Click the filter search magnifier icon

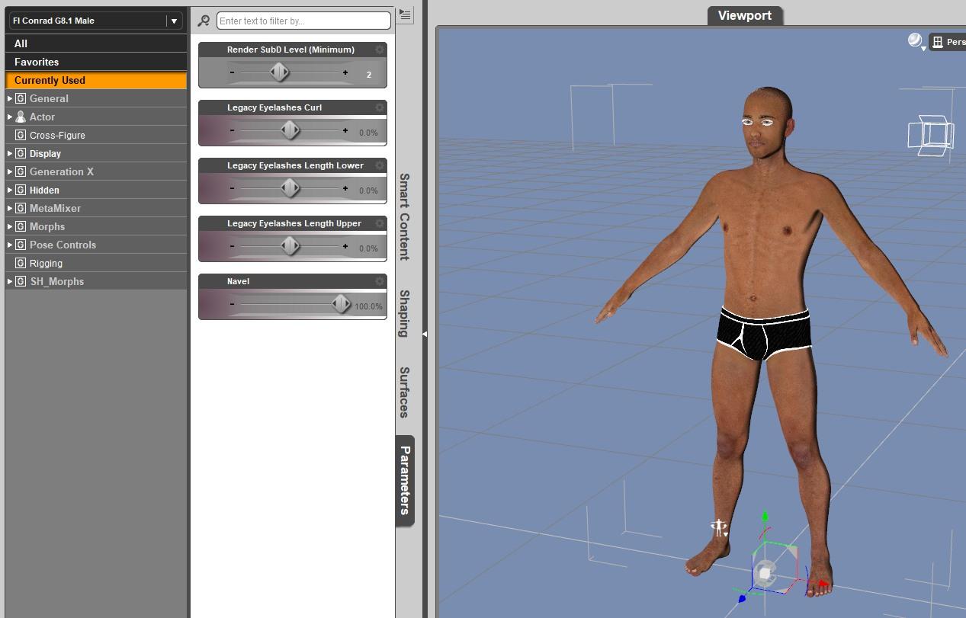click(204, 21)
